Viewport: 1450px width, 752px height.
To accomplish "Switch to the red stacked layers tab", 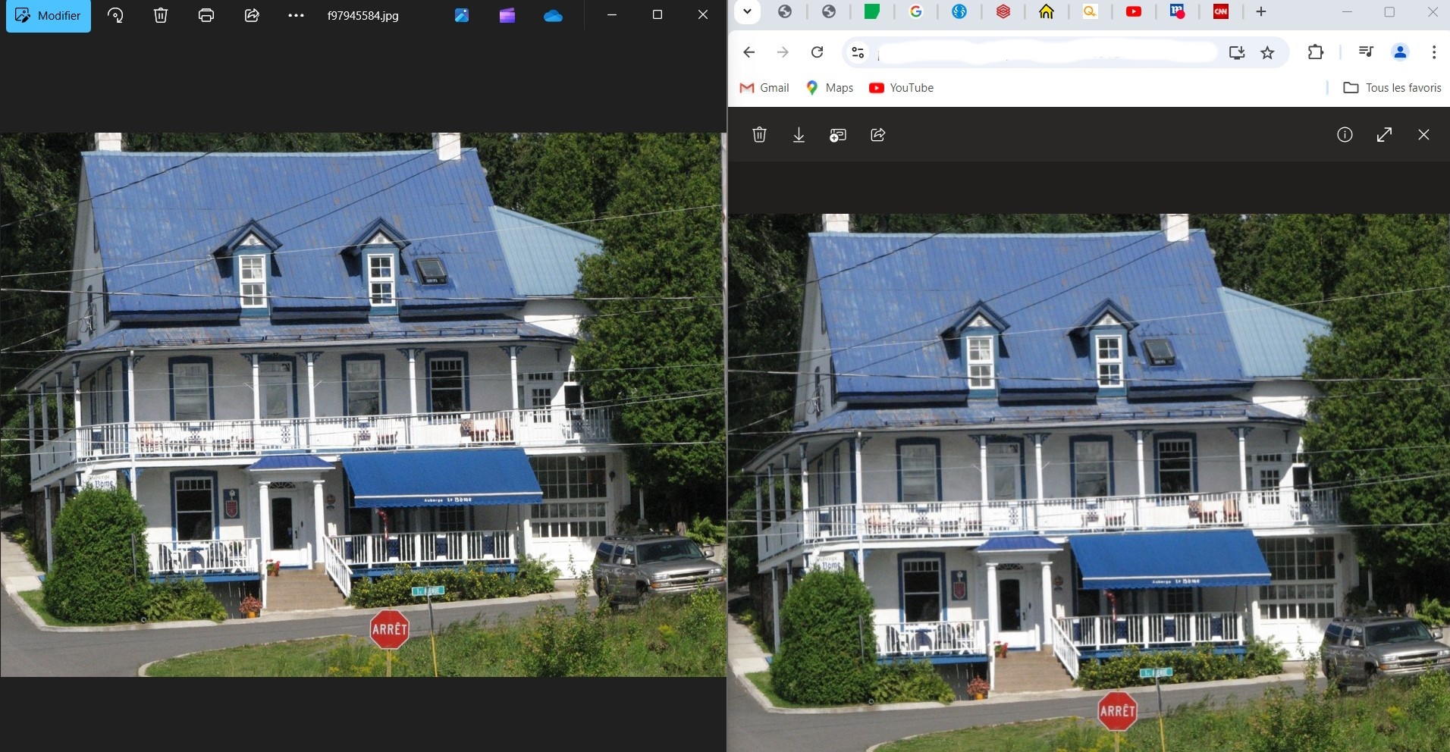I will 1003,11.
